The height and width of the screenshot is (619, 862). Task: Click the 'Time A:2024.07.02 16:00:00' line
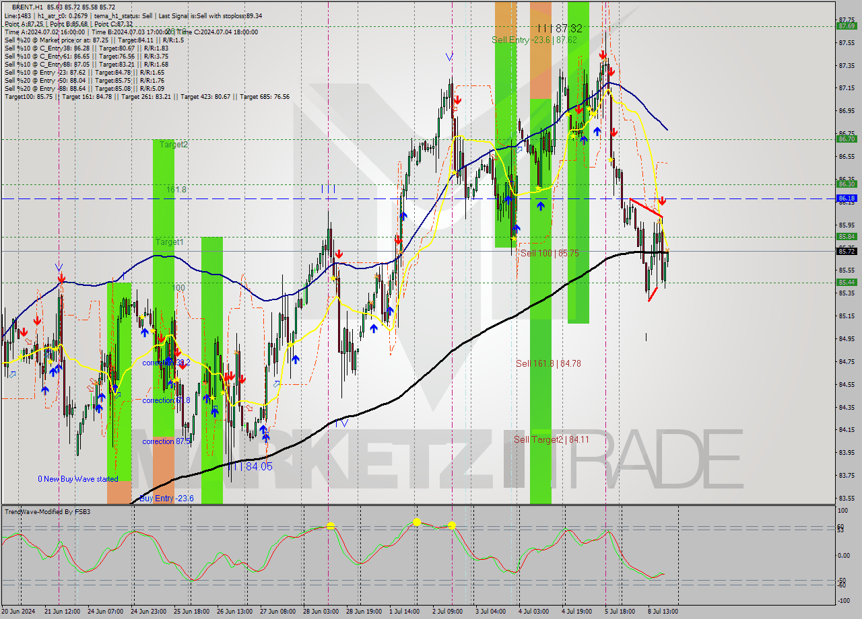coord(131,32)
